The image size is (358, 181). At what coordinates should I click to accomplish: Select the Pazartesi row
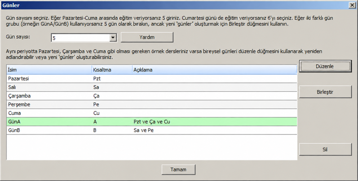point(152,78)
